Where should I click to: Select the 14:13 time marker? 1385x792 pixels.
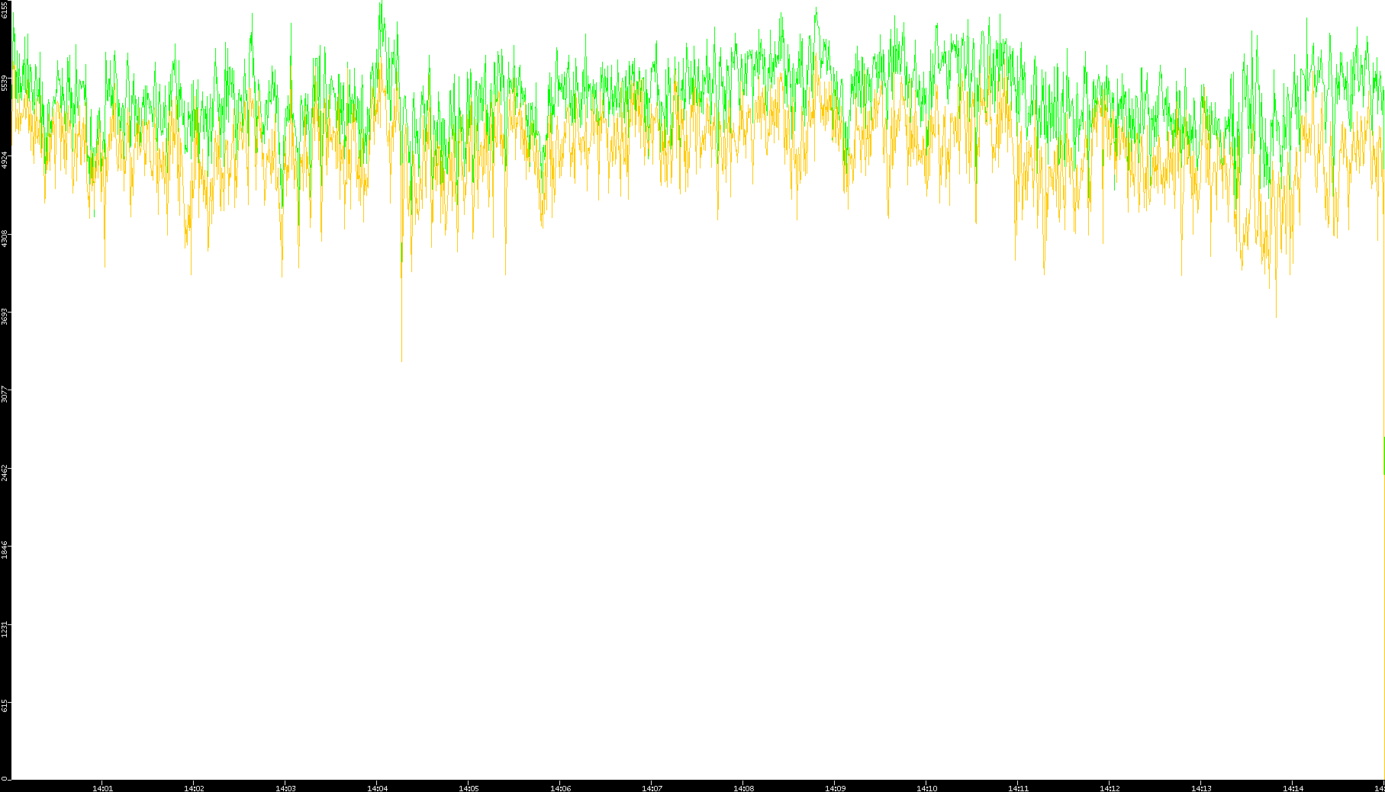point(1201,788)
